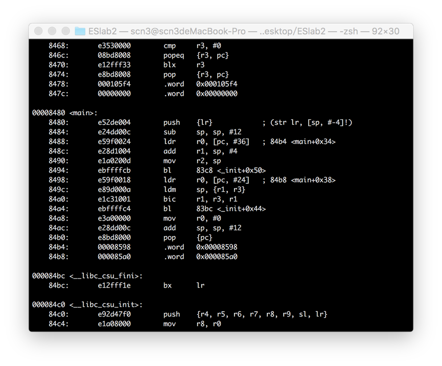This screenshot has height=366, width=442.
Task: Click the zoom button of the terminal window
Action: (66, 31)
